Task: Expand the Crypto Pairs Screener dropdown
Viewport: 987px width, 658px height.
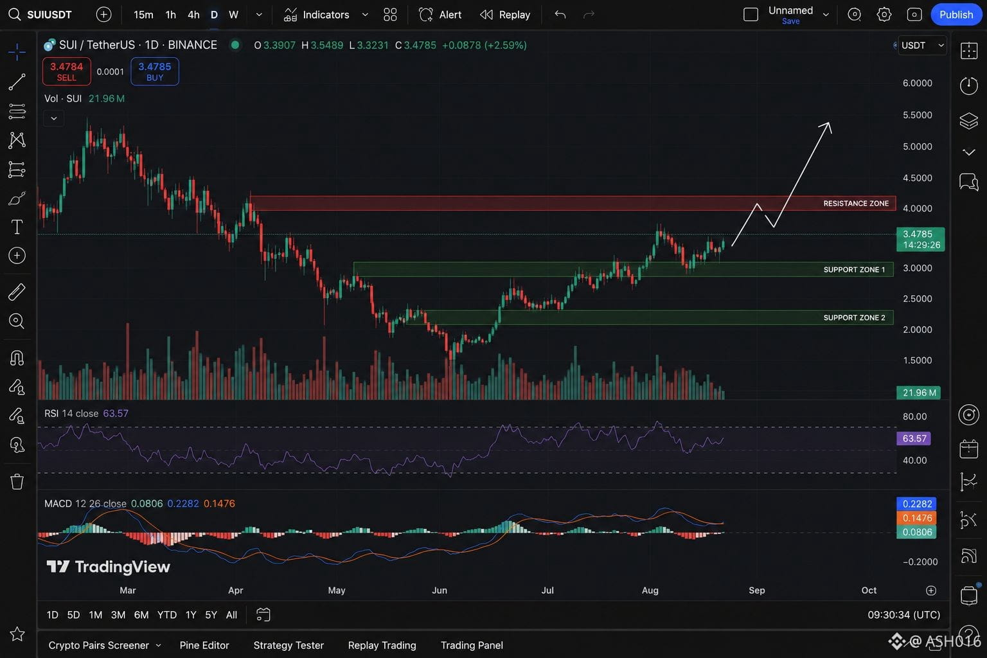Action: coord(158,645)
